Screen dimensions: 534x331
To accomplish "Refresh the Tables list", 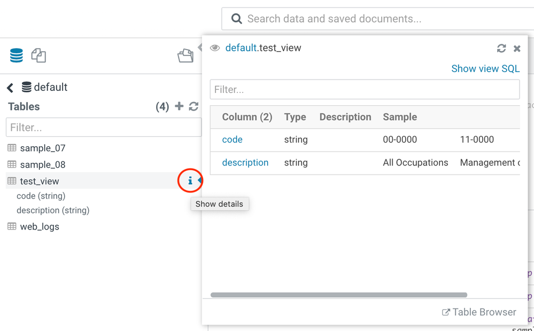I will 194,107.
